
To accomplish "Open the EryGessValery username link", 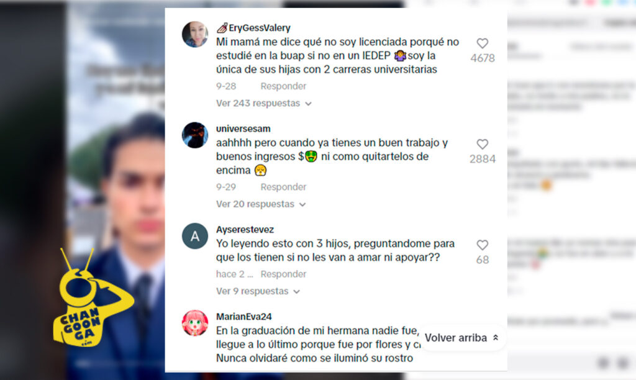I will click(x=259, y=27).
